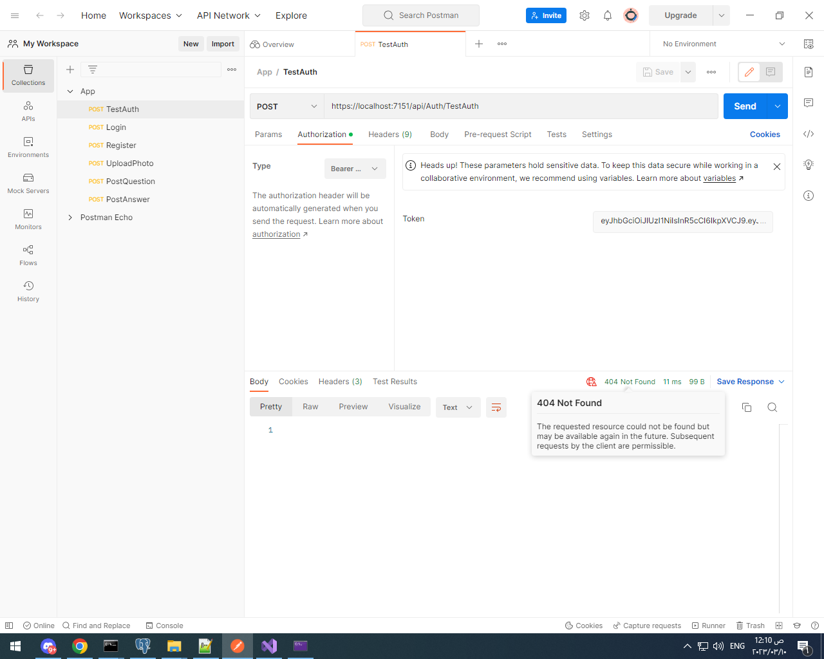824x659 pixels.
Task: Go forward with the right arrow
Action: point(61,15)
